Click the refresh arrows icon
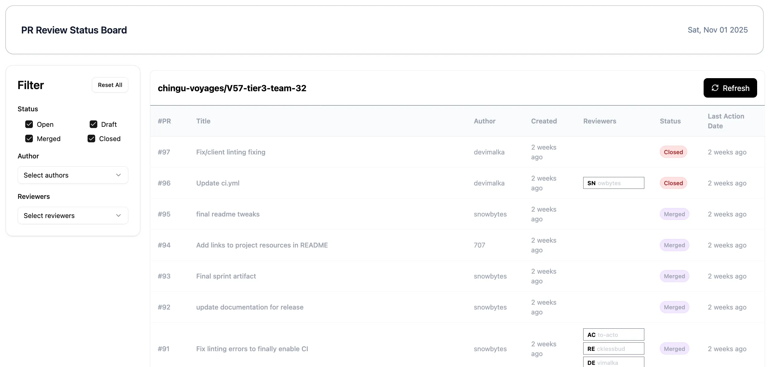Screen dimensions: 769x367 pos(715,88)
